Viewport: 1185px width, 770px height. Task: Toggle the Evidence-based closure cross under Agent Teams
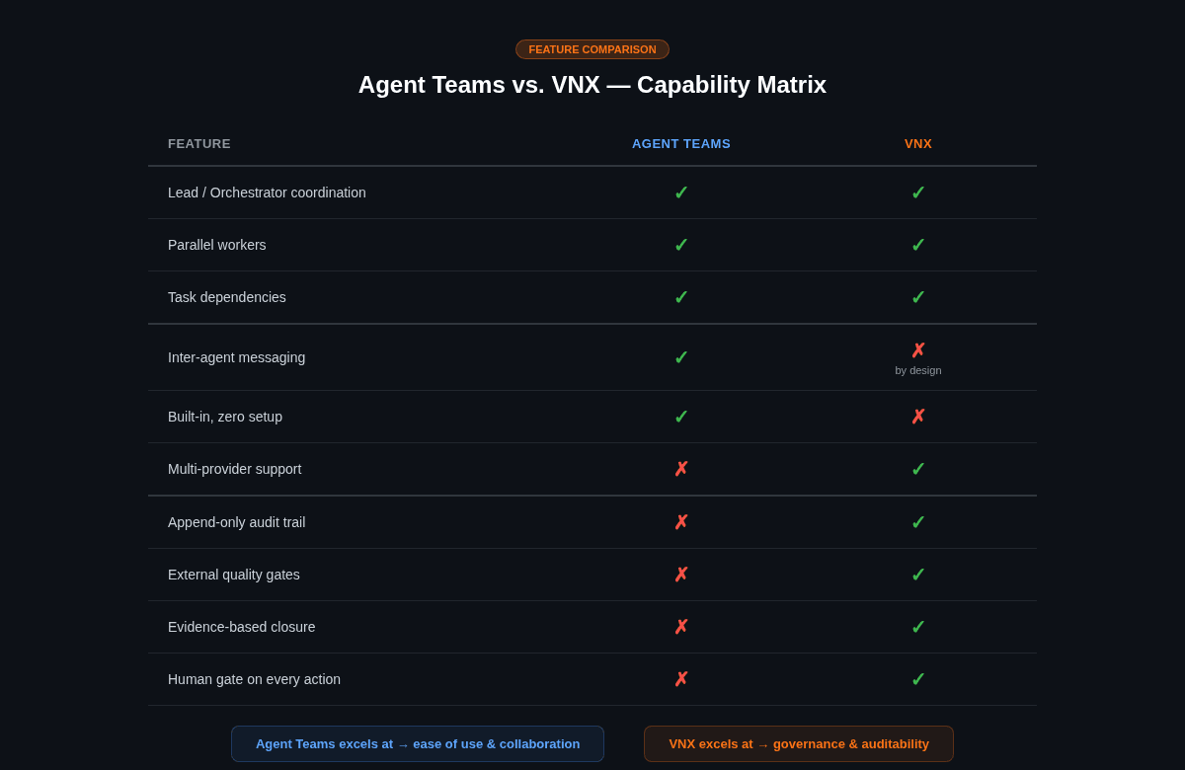pos(681,627)
